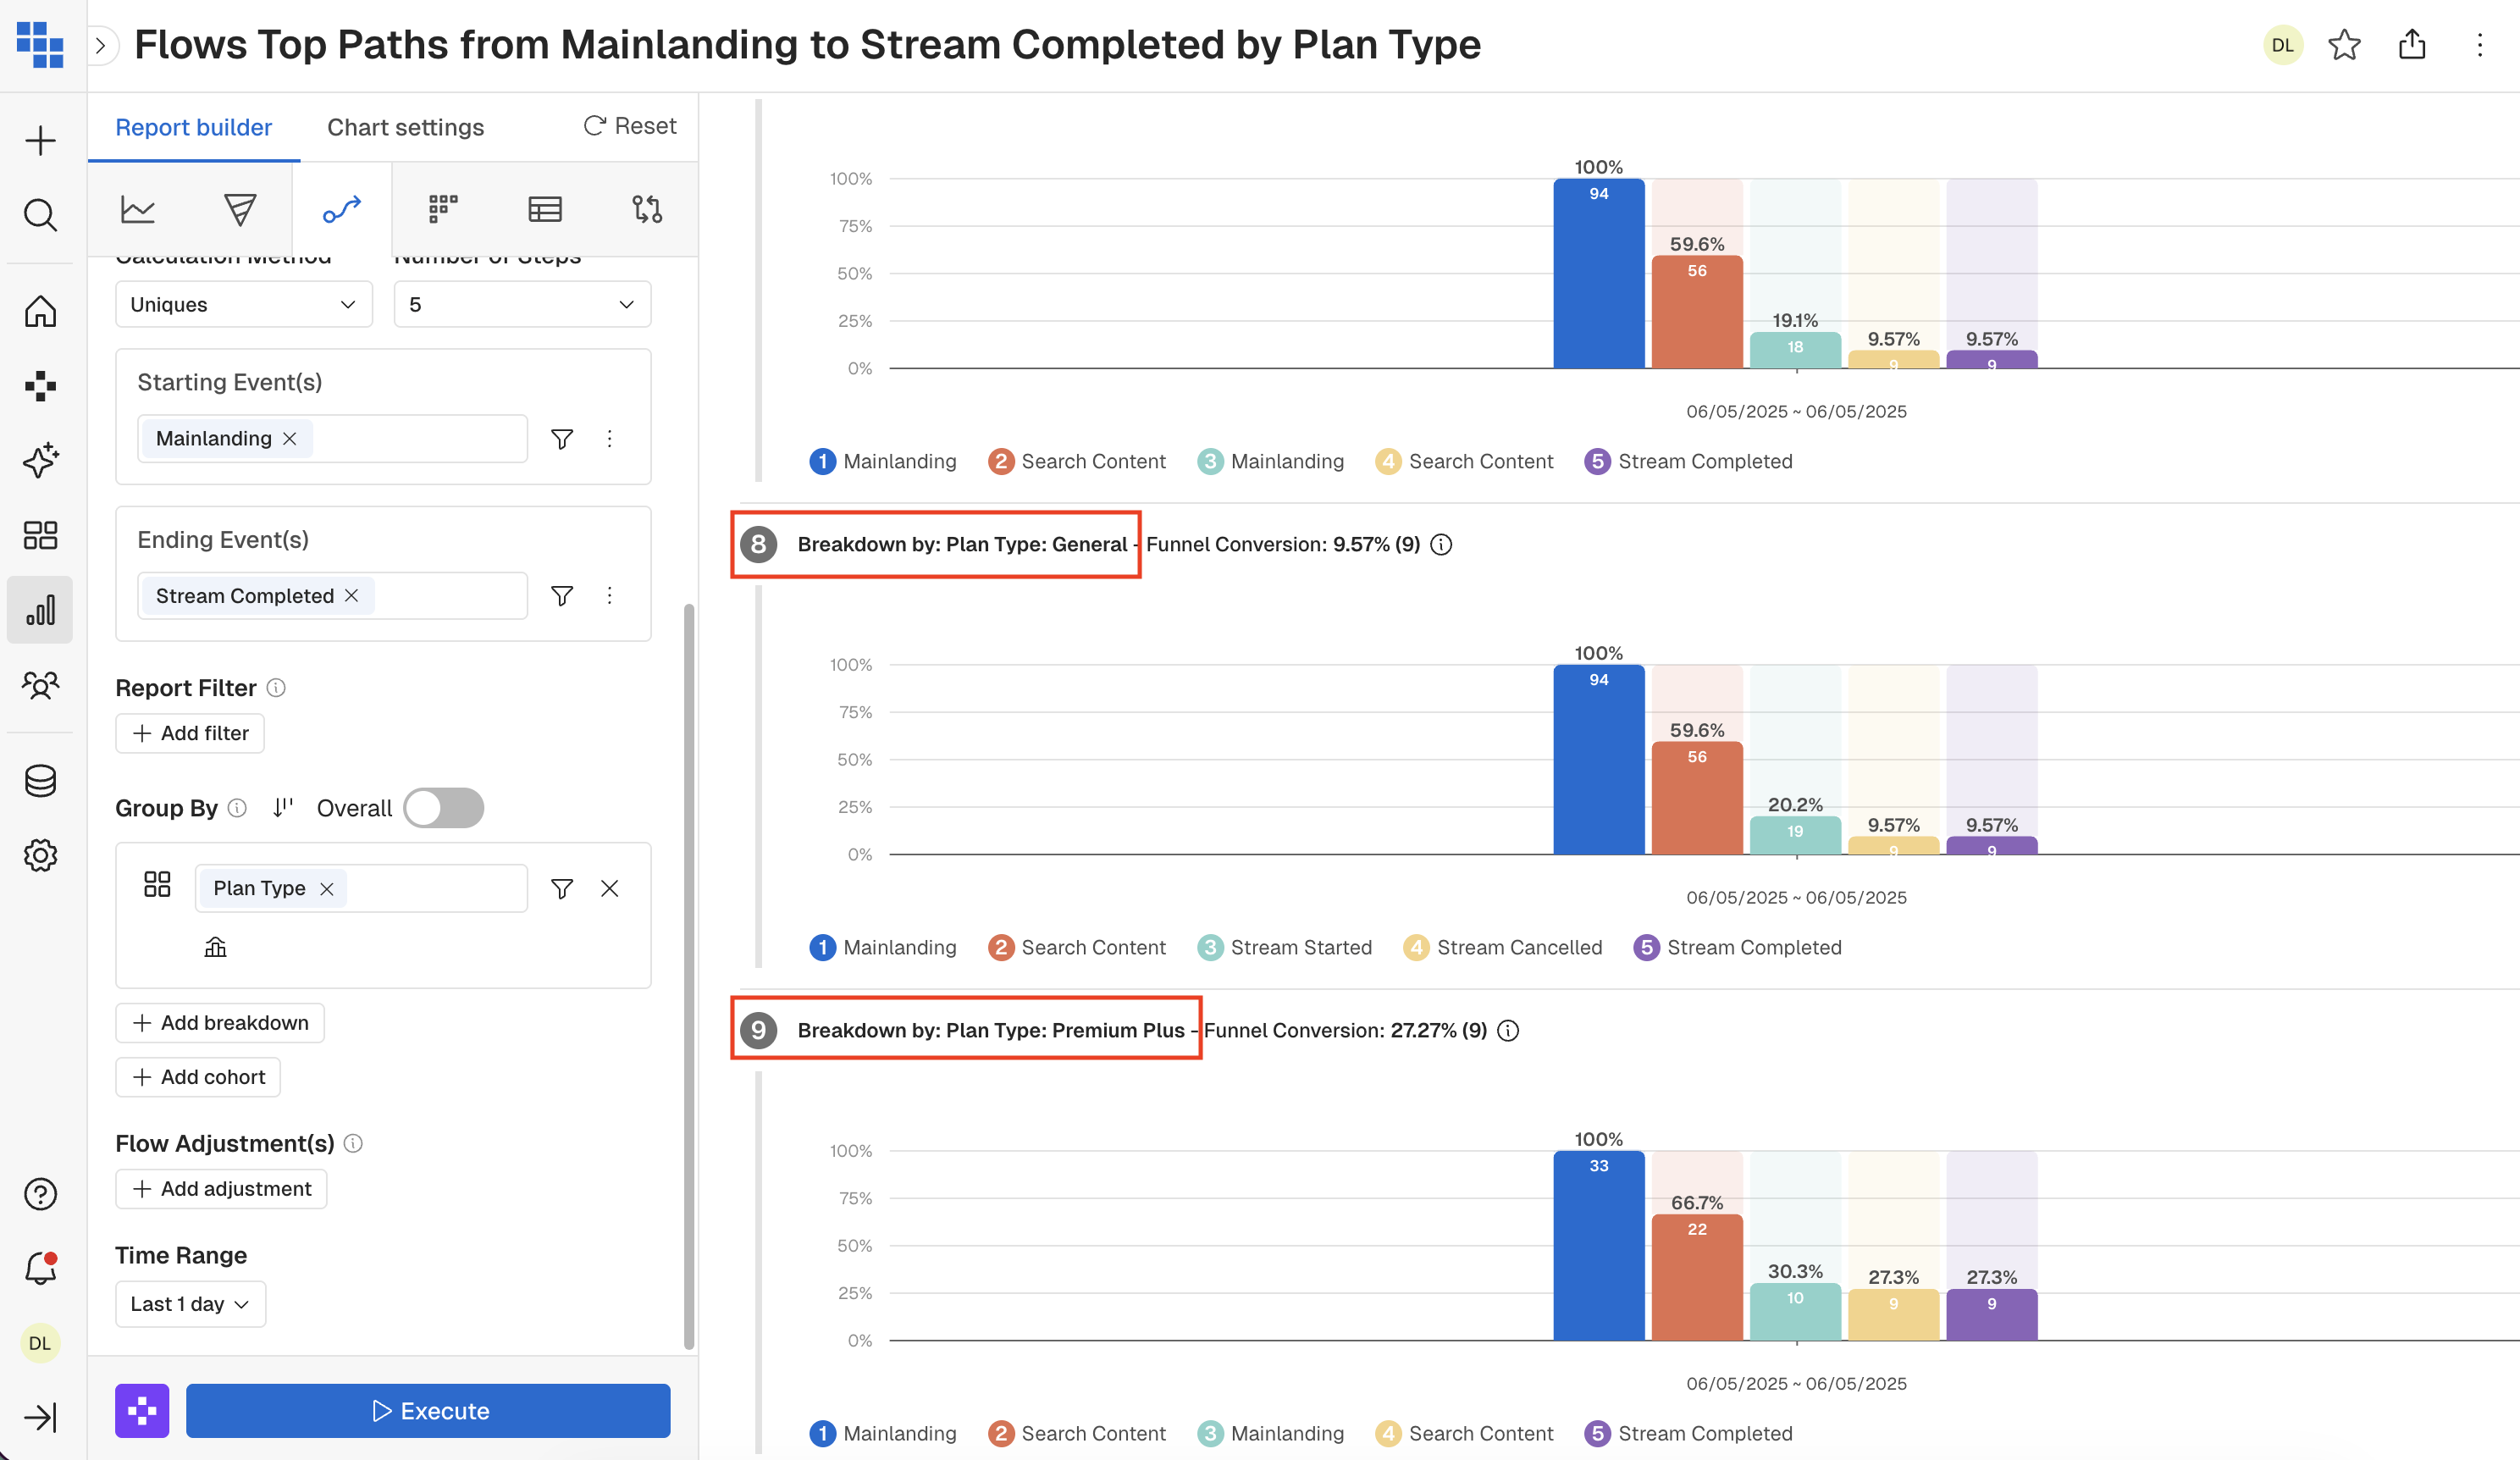The image size is (2520, 1460).
Task: Toggle the Overall group-by switch
Action: [444, 808]
